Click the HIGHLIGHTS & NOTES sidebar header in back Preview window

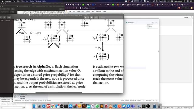point(7,12)
